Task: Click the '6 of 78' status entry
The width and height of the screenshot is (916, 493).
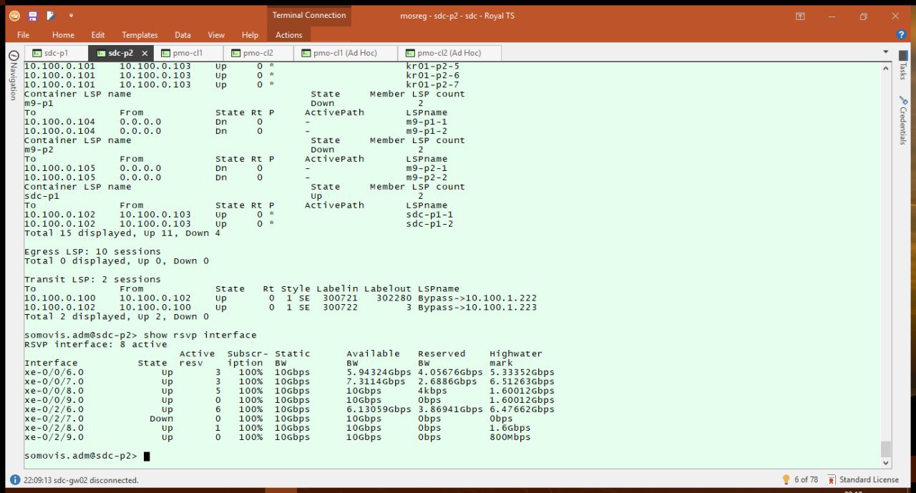Action: click(x=806, y=479)
